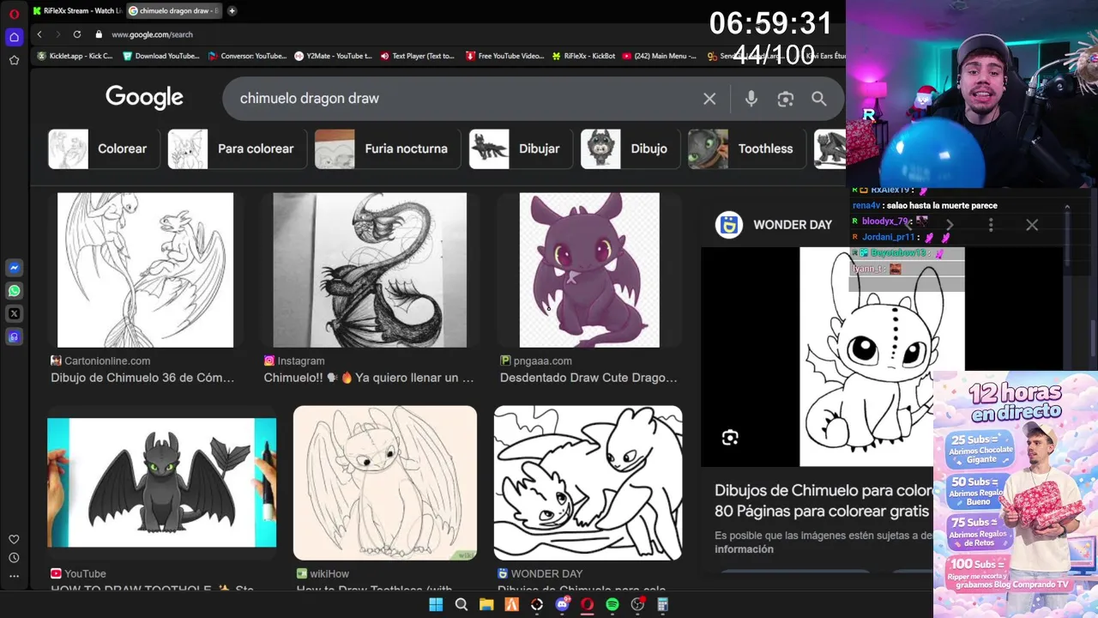This screenshot has width=1098, height=618.
Task: Open a new browser tab
Action: tap(232, 11)
